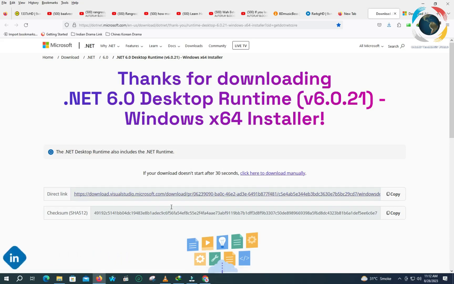Open IObit Uninstaller from taskbar

coord(139,278)
